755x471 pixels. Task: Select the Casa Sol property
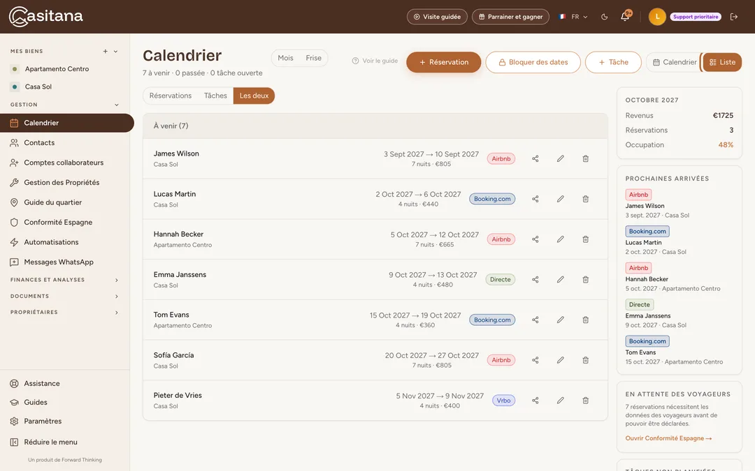38,87
